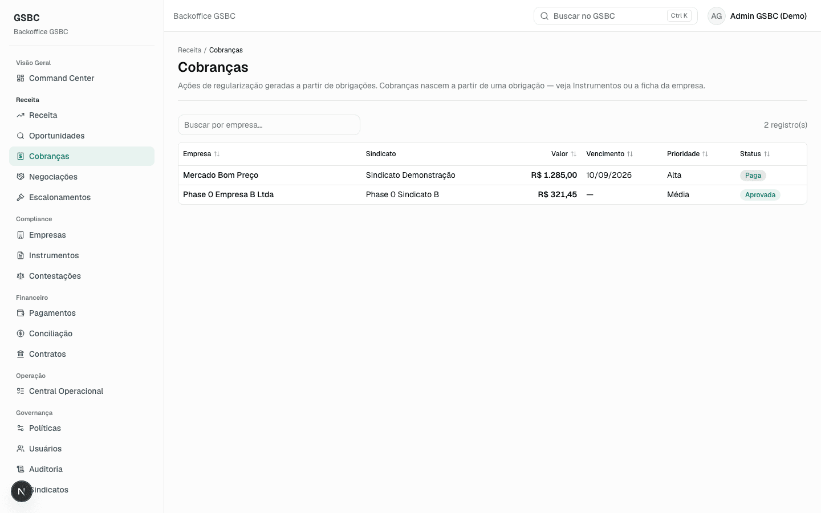
Task: Click the Usuários people icon
Action: pos(21,449)
